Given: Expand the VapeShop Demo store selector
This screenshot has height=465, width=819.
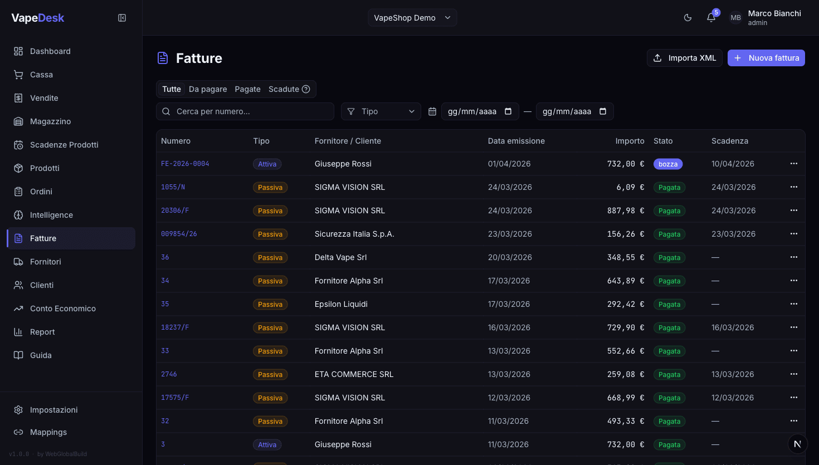Looking at the screenshot, I should point(412,18).
